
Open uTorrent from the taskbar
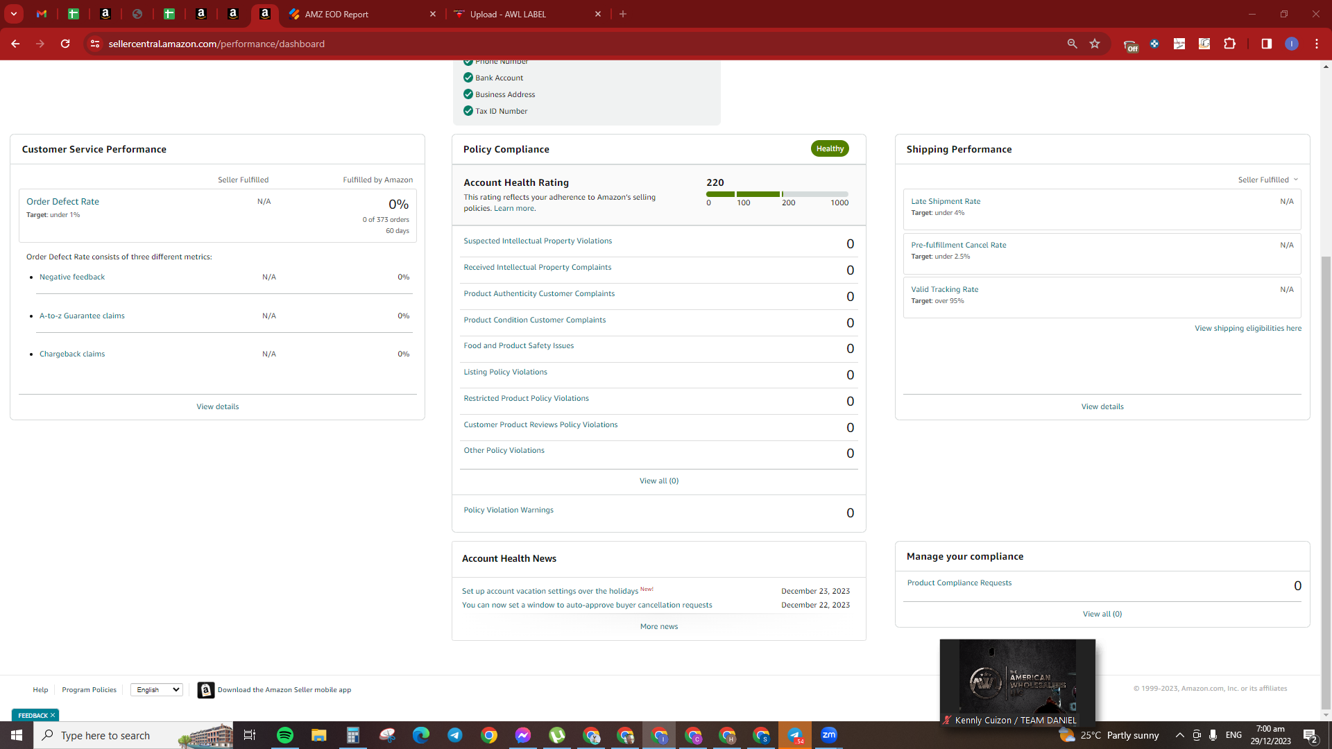557,735
